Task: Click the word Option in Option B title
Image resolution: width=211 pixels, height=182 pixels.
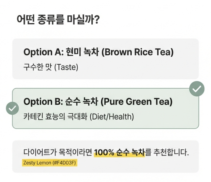Action: tap(38, 102)
